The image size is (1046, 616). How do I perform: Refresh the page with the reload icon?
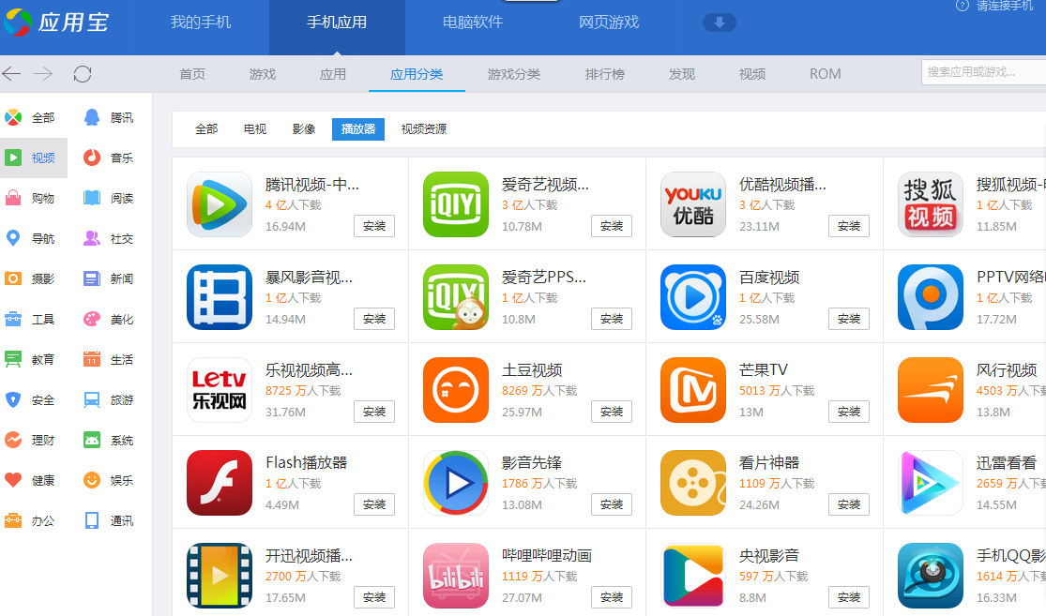82,74
